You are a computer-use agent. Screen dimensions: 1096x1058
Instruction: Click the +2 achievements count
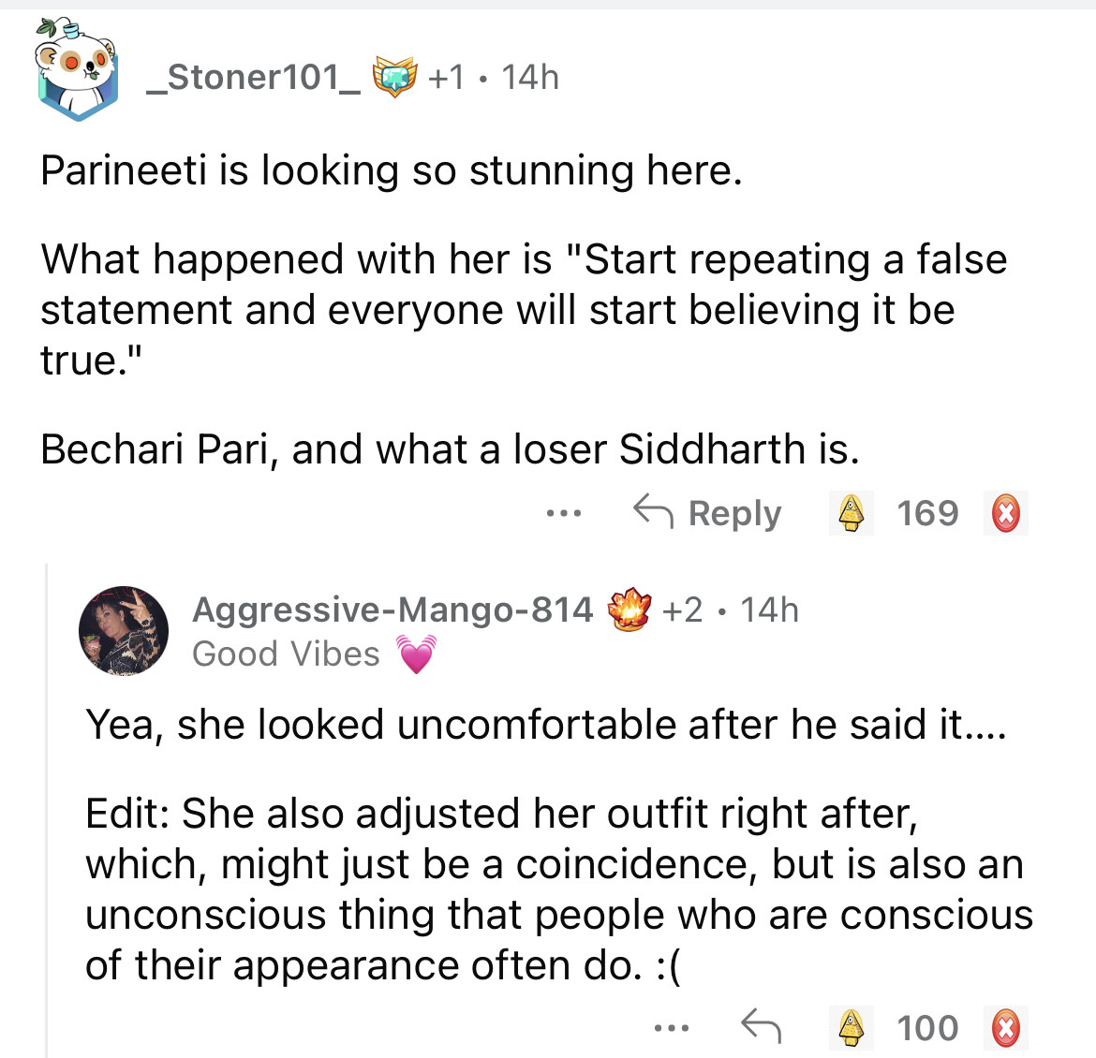click(682, 610)
